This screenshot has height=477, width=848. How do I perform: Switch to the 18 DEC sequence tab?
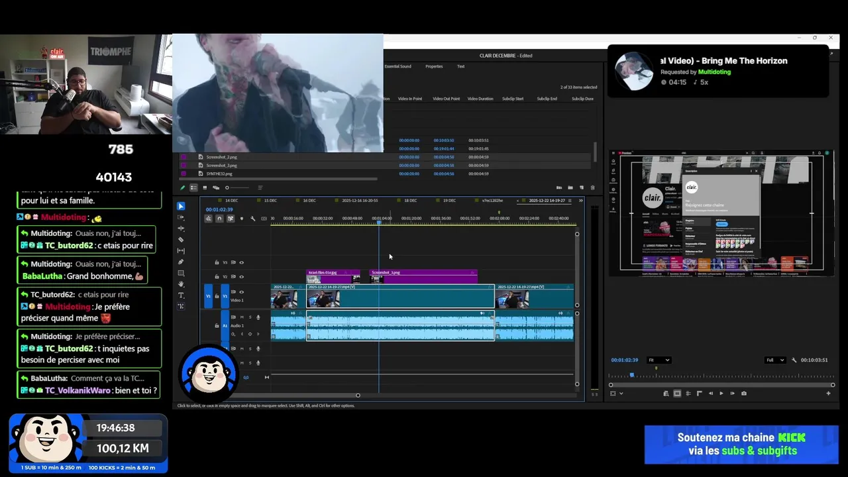click(x=411, y=200)
